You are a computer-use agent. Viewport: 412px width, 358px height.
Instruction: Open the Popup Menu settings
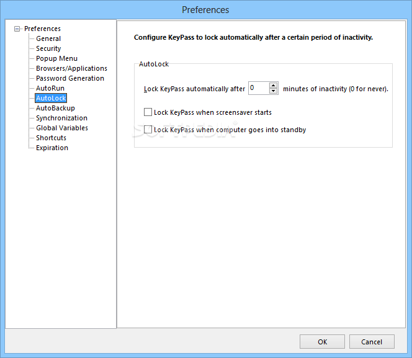pyautogui.click(x=56, y=58)
